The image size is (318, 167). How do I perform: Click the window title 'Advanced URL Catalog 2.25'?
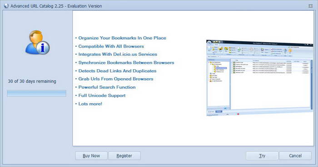click(37, 6)
